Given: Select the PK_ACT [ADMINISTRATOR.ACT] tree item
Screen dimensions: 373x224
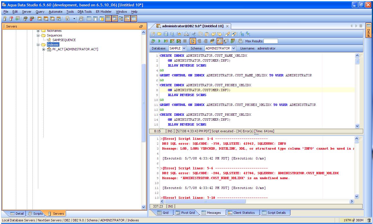Looking at the screenshot, I should [x=75, y=49].
